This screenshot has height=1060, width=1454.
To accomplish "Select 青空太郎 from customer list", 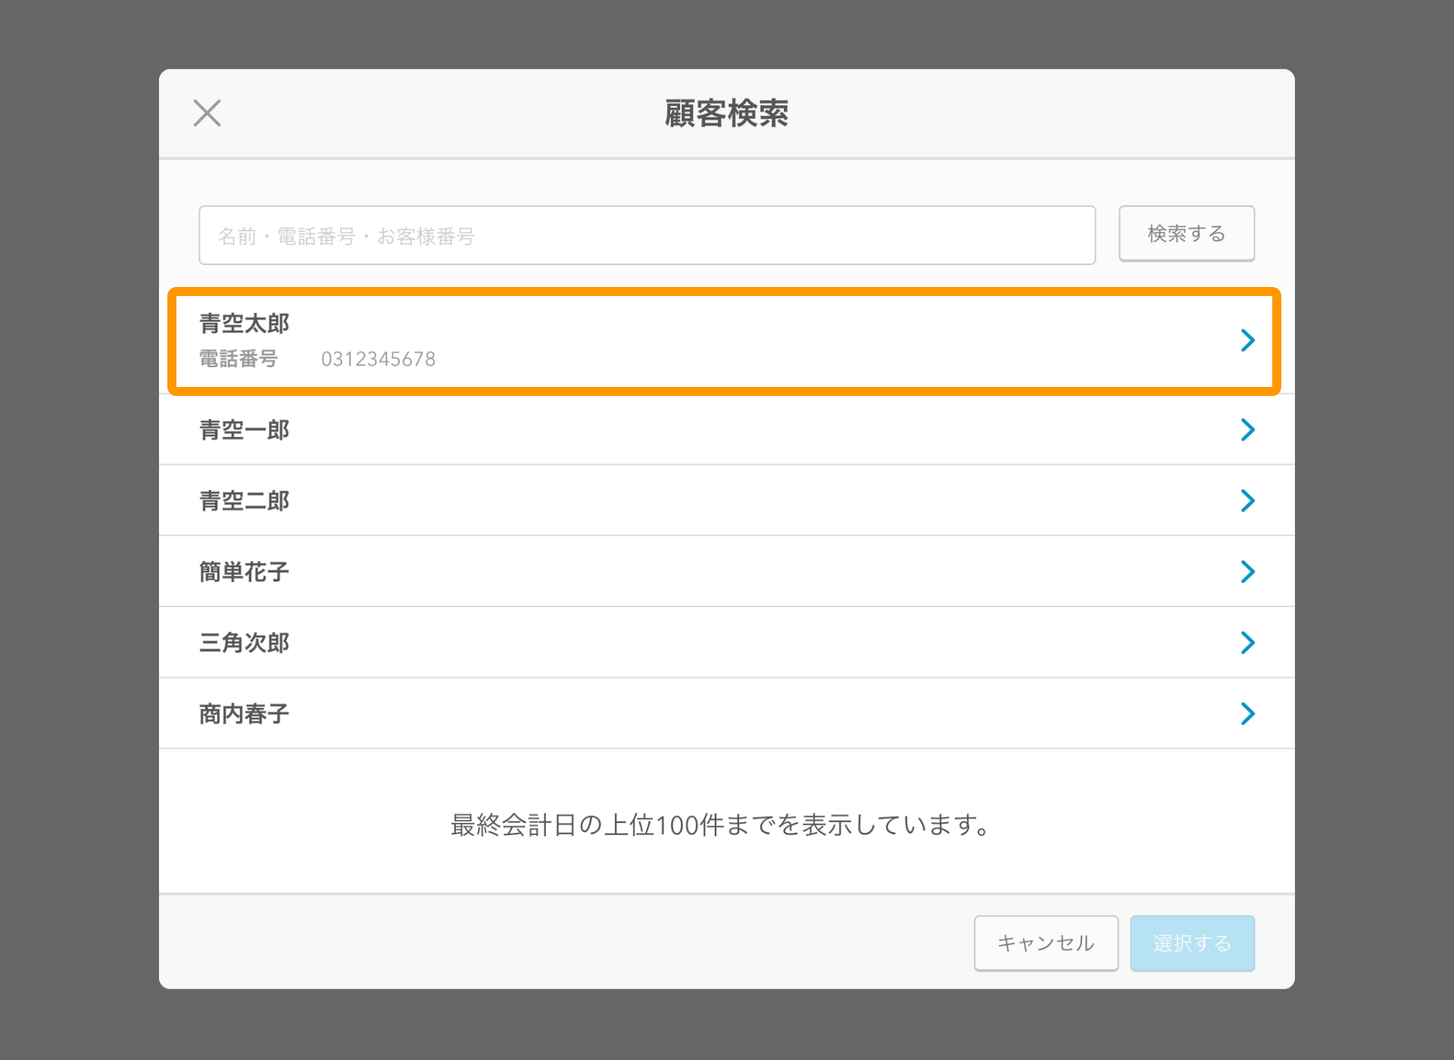I will tap(727, 342).
